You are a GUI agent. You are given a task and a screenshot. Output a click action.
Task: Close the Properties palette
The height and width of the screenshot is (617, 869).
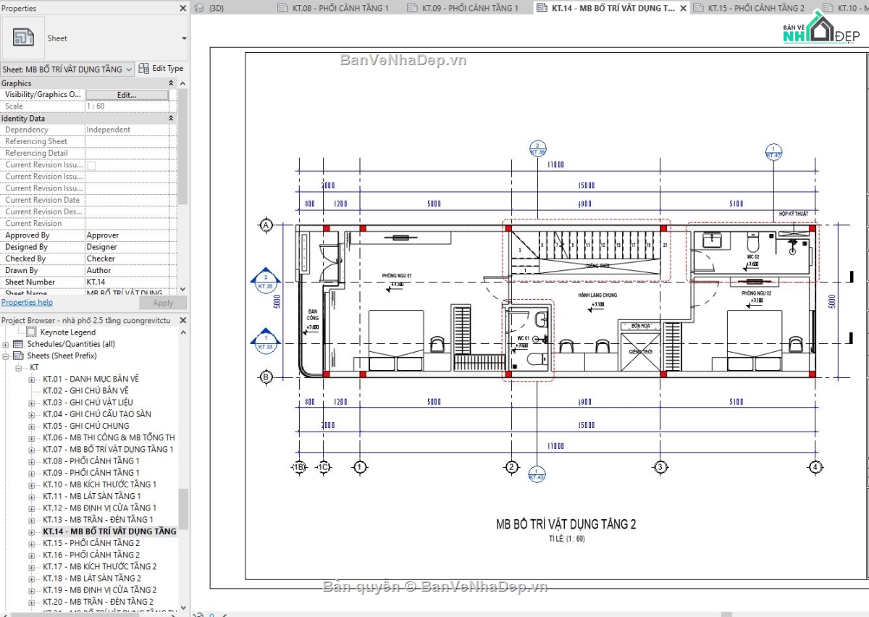(x=182, y=8)
